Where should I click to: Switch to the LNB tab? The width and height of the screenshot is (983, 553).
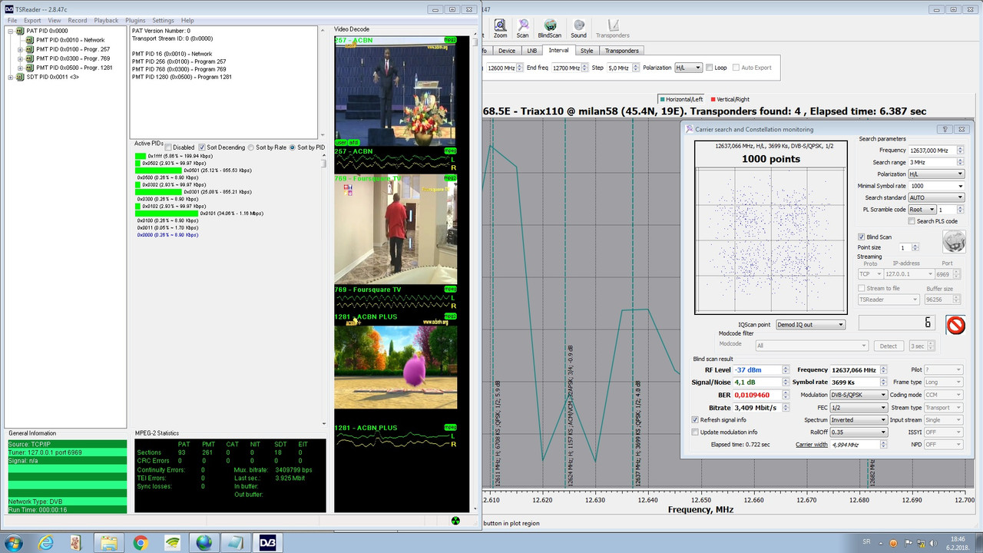point(531,51)
